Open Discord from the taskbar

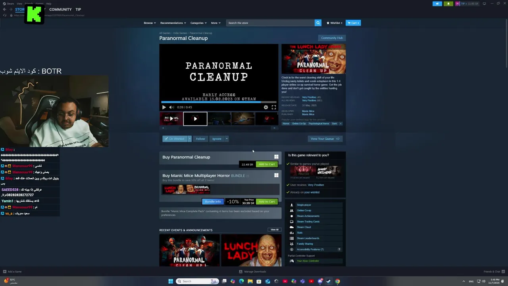point(320,281)
